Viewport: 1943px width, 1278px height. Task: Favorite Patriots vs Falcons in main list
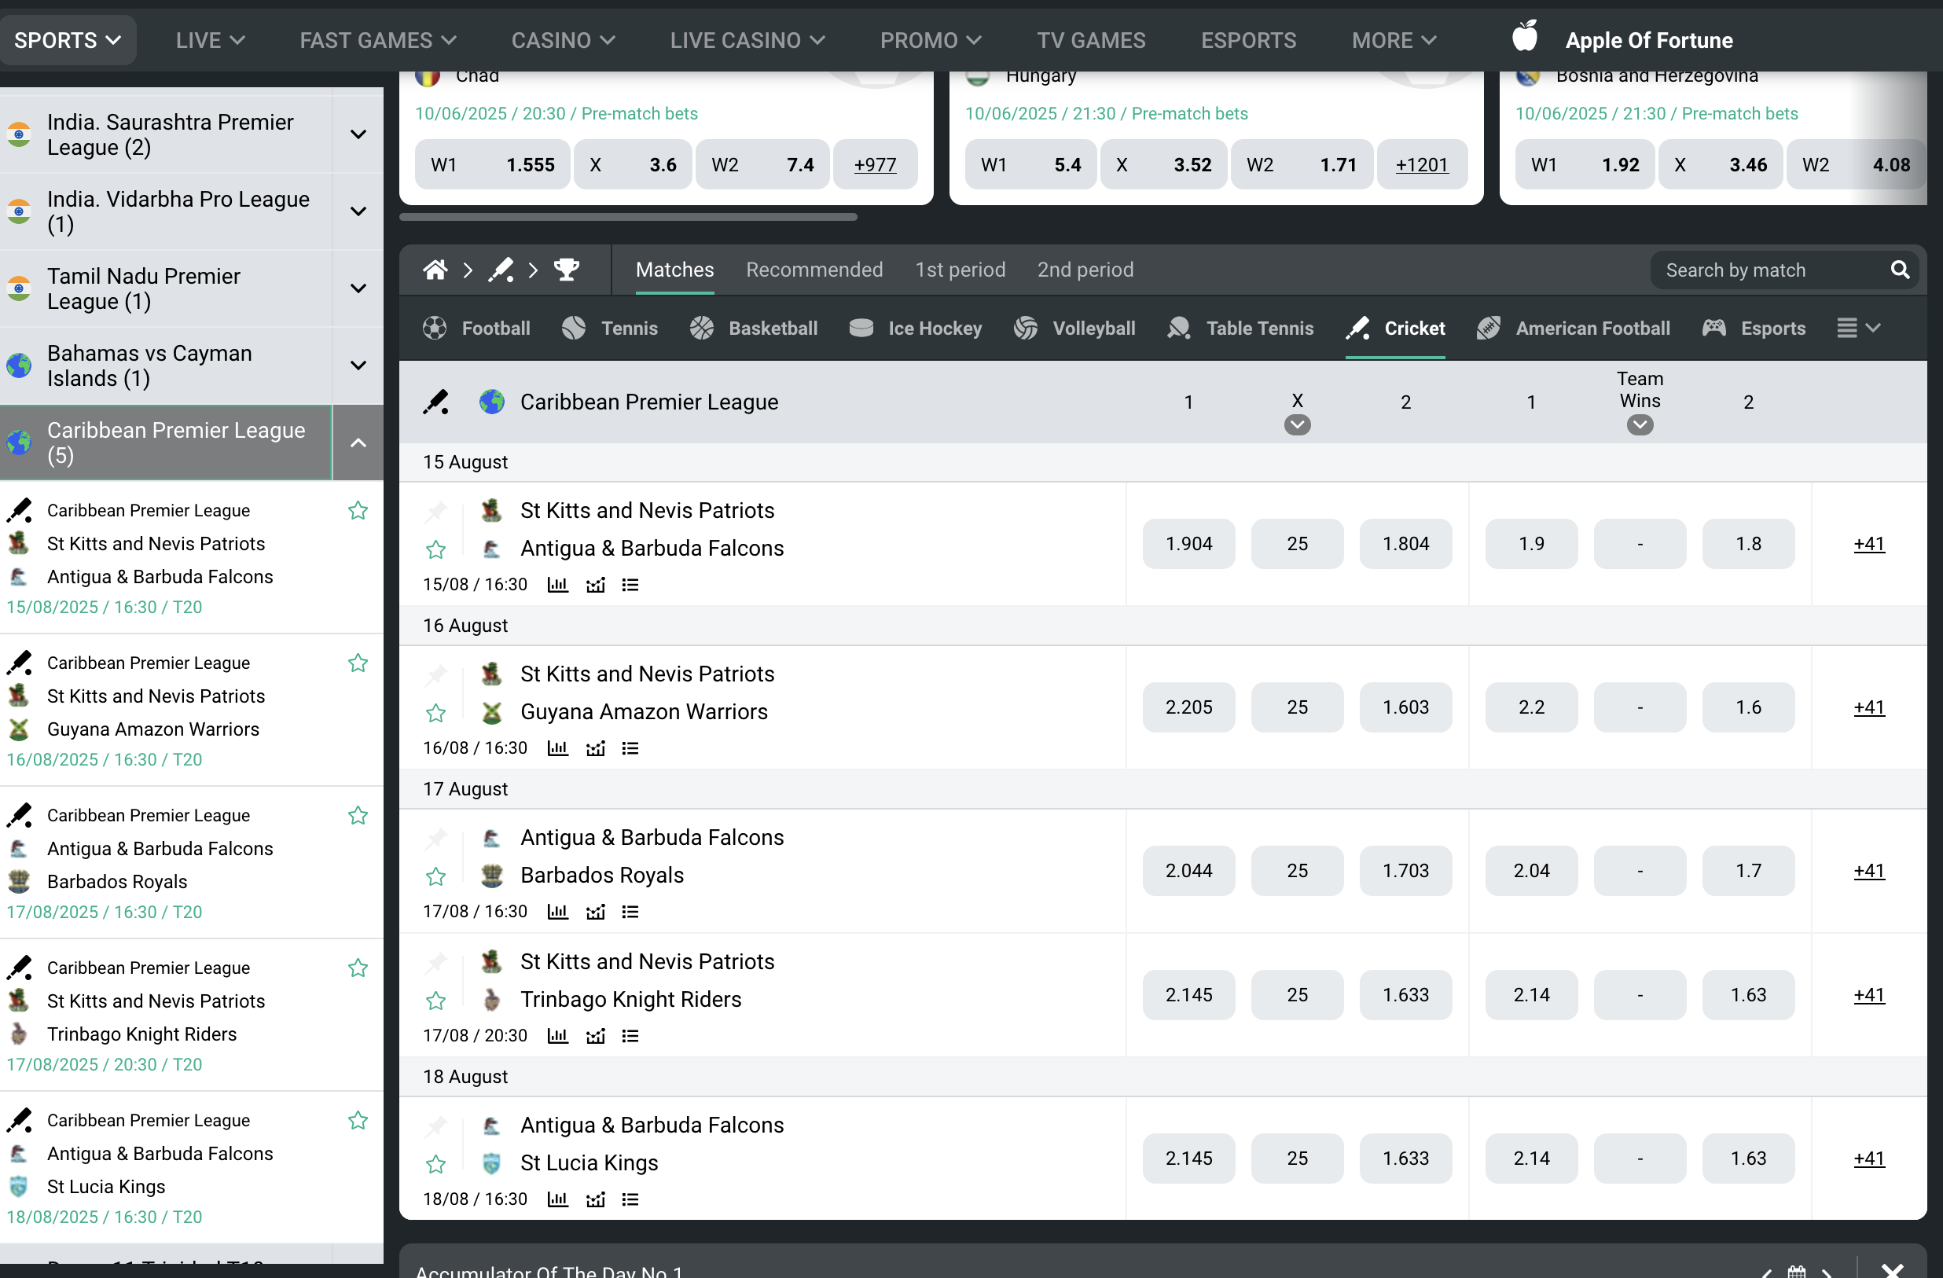click(x=436, y=549)
